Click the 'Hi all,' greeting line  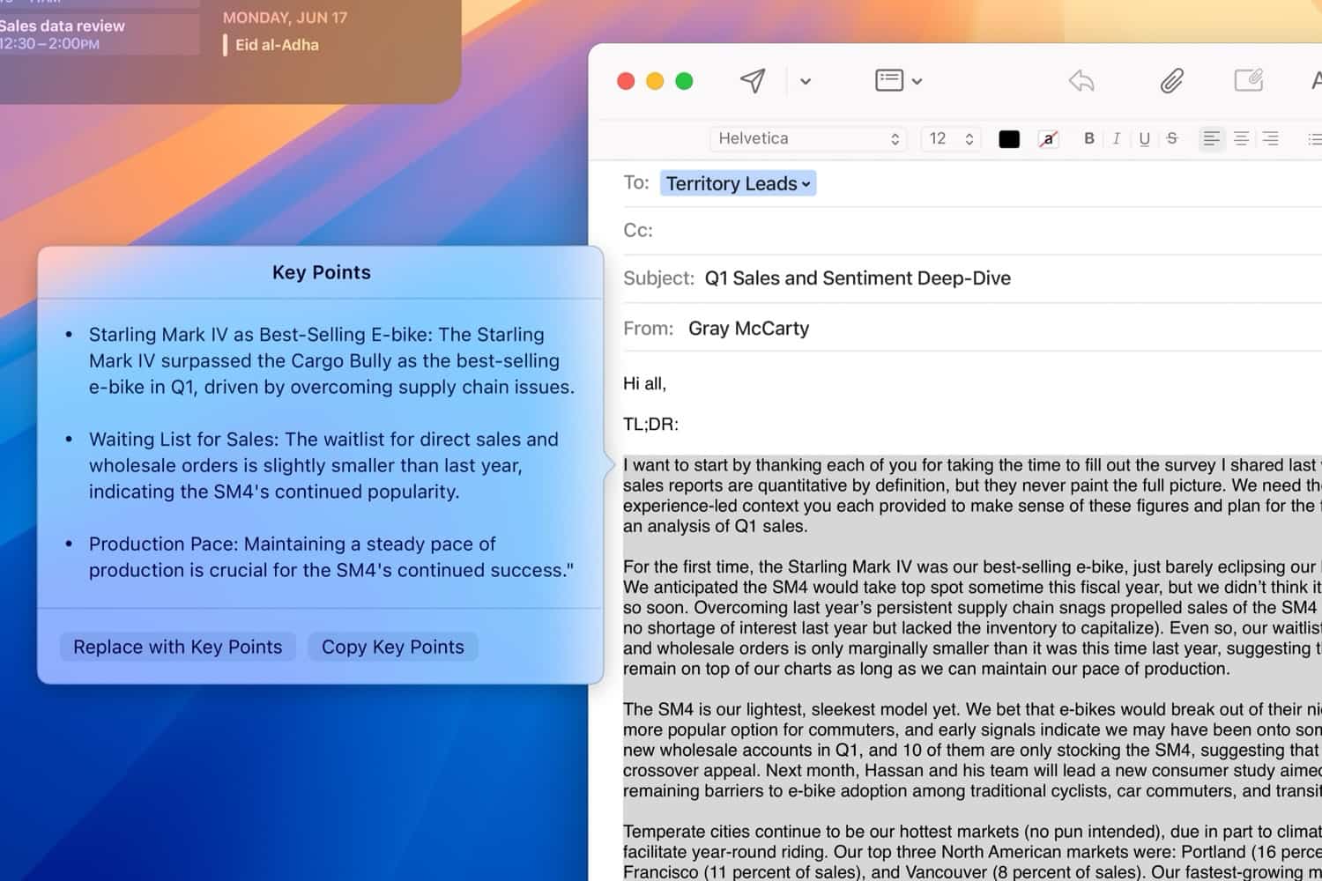click(644, 384)
